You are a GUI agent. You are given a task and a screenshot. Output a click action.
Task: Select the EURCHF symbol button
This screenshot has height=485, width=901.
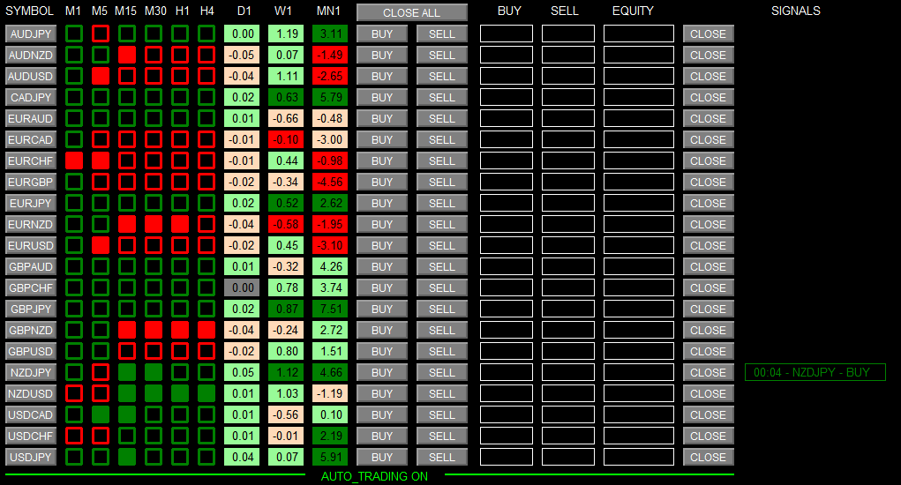[x=31, y=160]
